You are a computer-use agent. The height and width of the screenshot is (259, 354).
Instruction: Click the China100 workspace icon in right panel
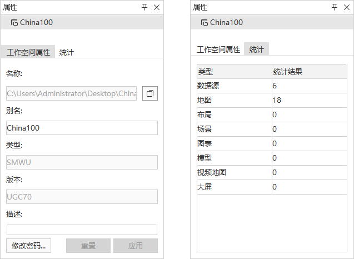click(x=204, y=23)
